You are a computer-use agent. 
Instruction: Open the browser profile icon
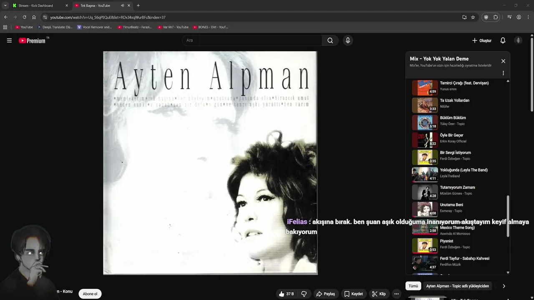tap(519, 17)
